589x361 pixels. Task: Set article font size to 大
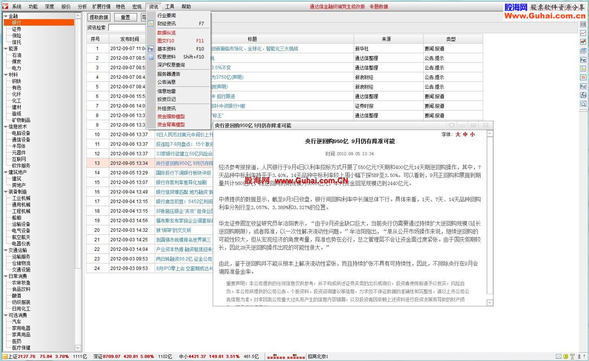458,134
